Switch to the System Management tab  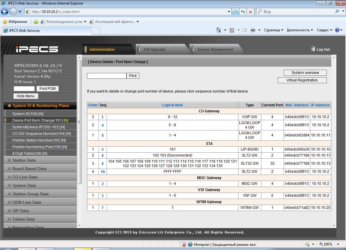(x=215, y=50)
